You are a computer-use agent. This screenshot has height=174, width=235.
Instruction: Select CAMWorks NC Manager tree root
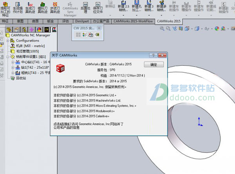[x=28, y=35]
